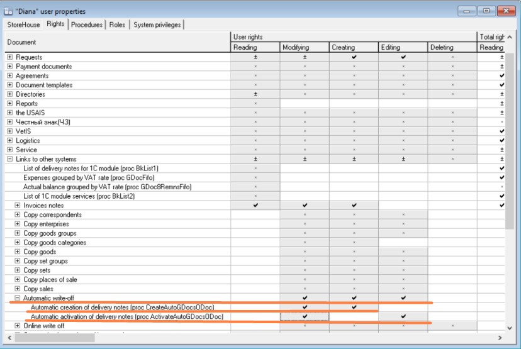
Task: Toggle Creating for Automatic creation of delivery notes
Action: click(354, 307)
